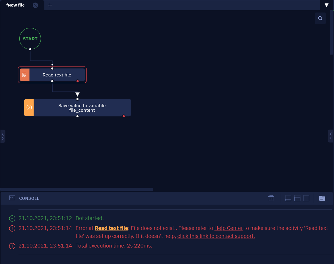Viewport: 334px width, 264px height.
Task: Select the New file tab
Action: [x=15, y=5]
